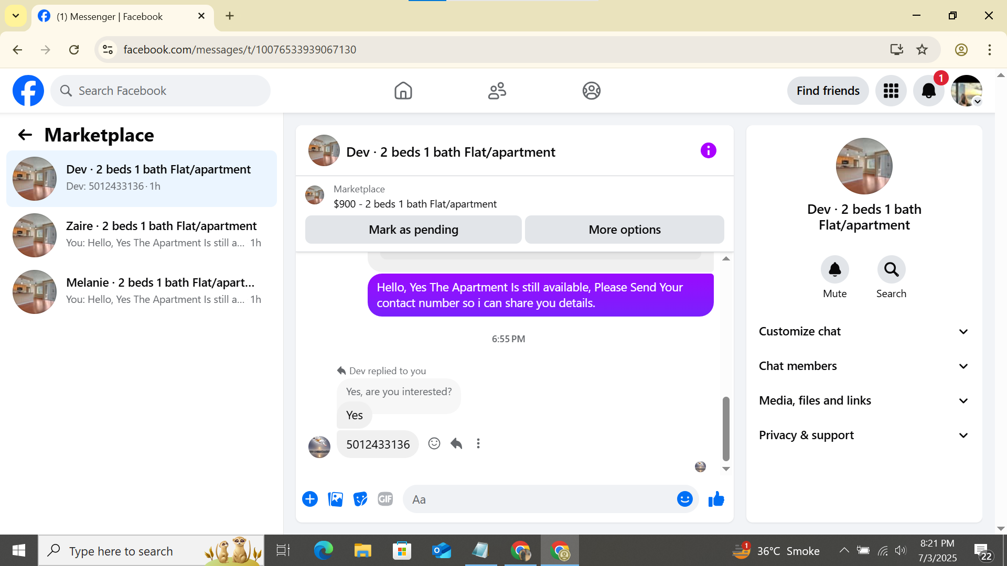React to 5012433136 message with emoji
The image size is (1007, 566).
click(434, 444)
